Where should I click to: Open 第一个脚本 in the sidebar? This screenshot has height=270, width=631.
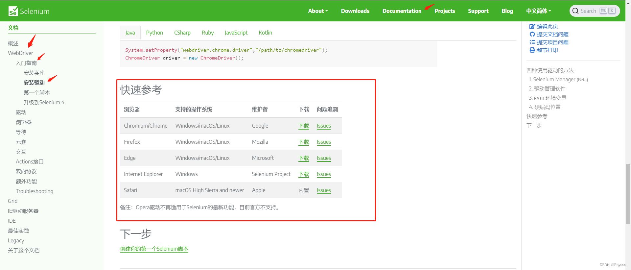(37, 92)
